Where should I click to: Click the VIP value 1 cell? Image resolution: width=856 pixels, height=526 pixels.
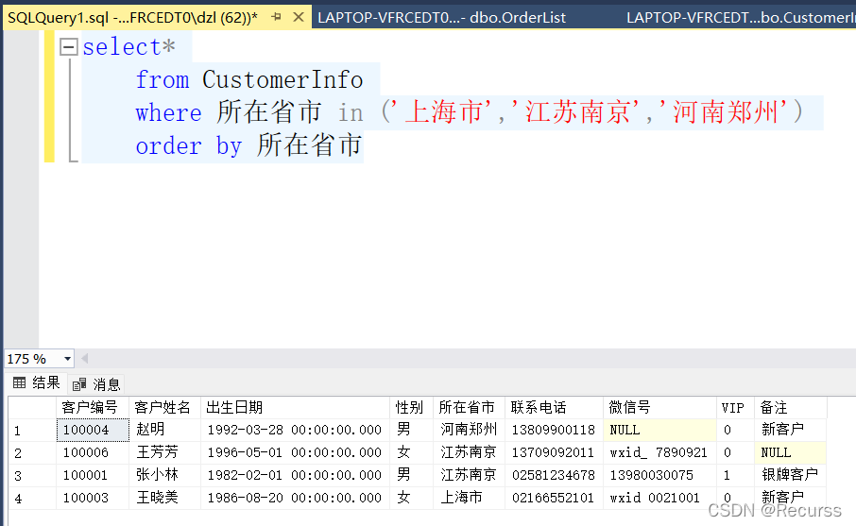click(735, 475)
